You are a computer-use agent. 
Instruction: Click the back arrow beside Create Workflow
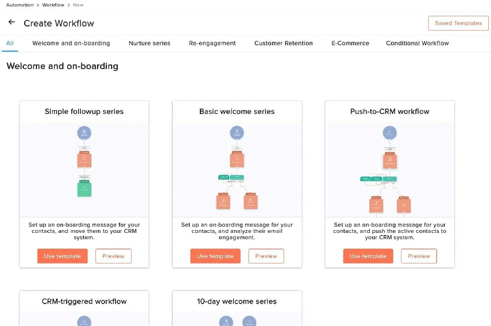[x=12, y=22]
